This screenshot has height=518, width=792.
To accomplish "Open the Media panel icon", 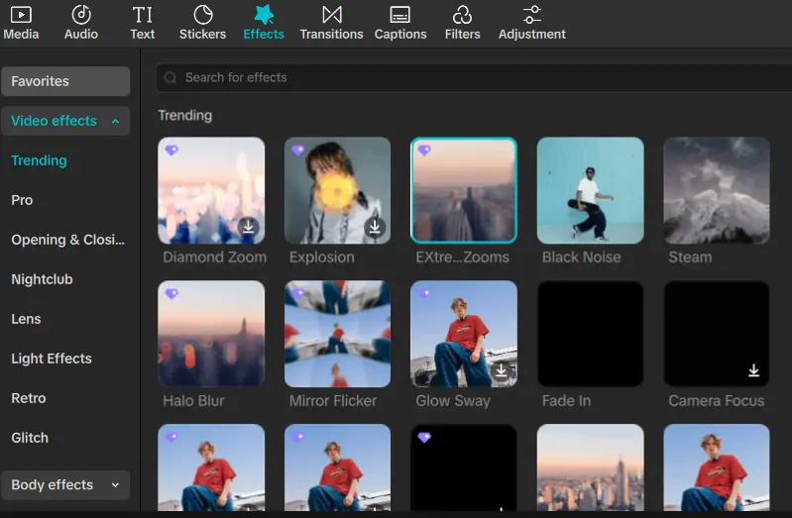I will [21, 15].
